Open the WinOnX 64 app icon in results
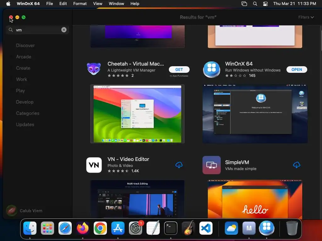The height and width of the screenshot is (241, 322). 212,69
